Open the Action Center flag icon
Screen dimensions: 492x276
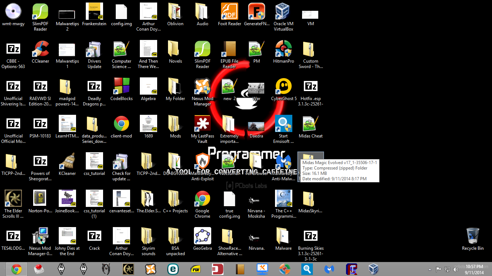[x=439, y=269]
